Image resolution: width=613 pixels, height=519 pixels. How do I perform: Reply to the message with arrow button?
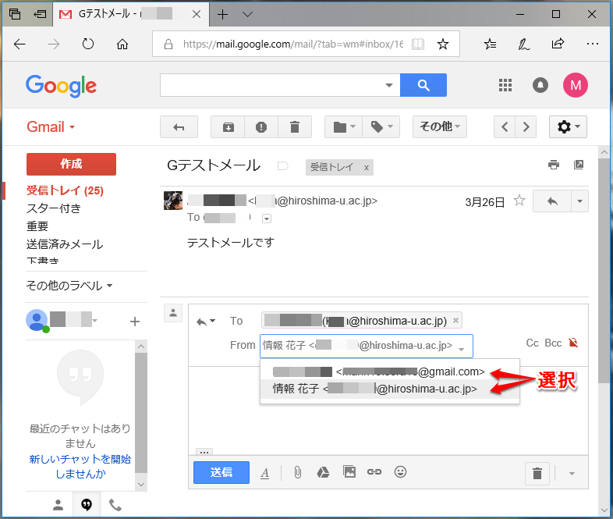coord(552,201)
